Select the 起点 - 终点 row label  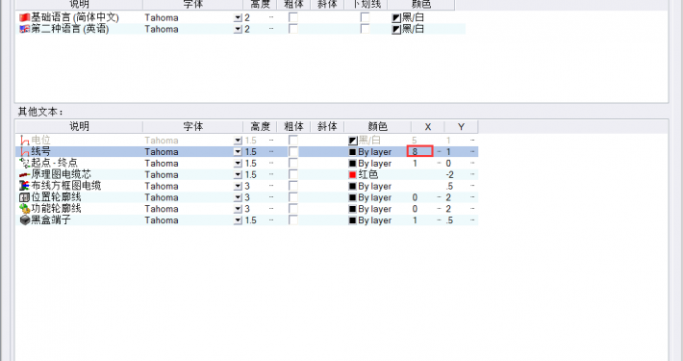coord(55,163)
